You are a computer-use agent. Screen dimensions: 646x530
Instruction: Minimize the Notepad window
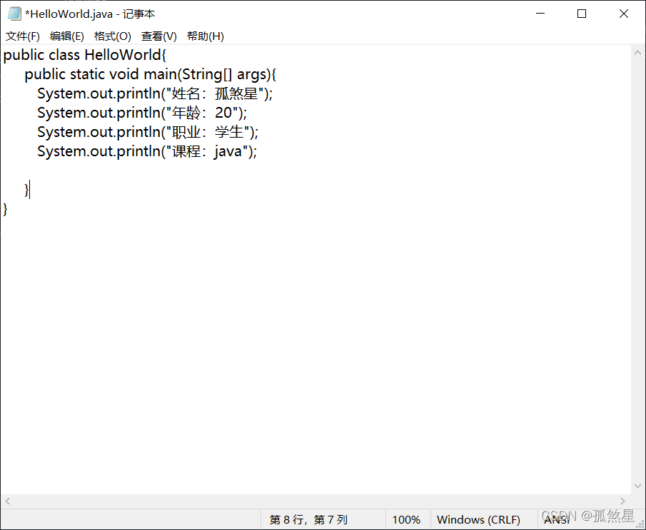pos(540,14)
